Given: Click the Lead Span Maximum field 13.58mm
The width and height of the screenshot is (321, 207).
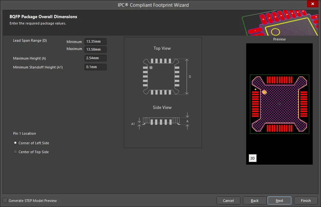Looking at the screenshot, I should tap(96, 49).
